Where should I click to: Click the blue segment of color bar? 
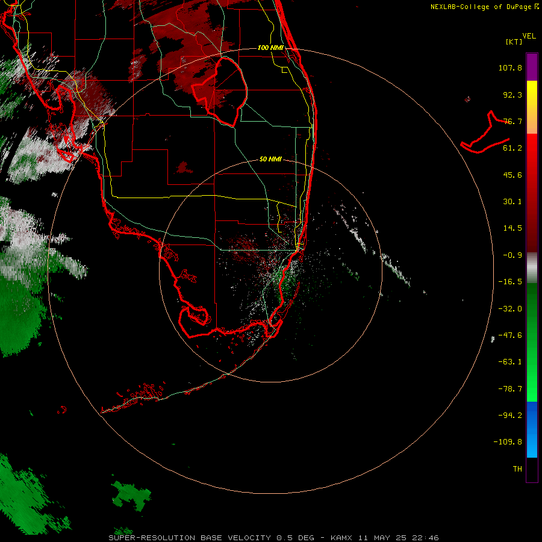[x=532, y=429]
